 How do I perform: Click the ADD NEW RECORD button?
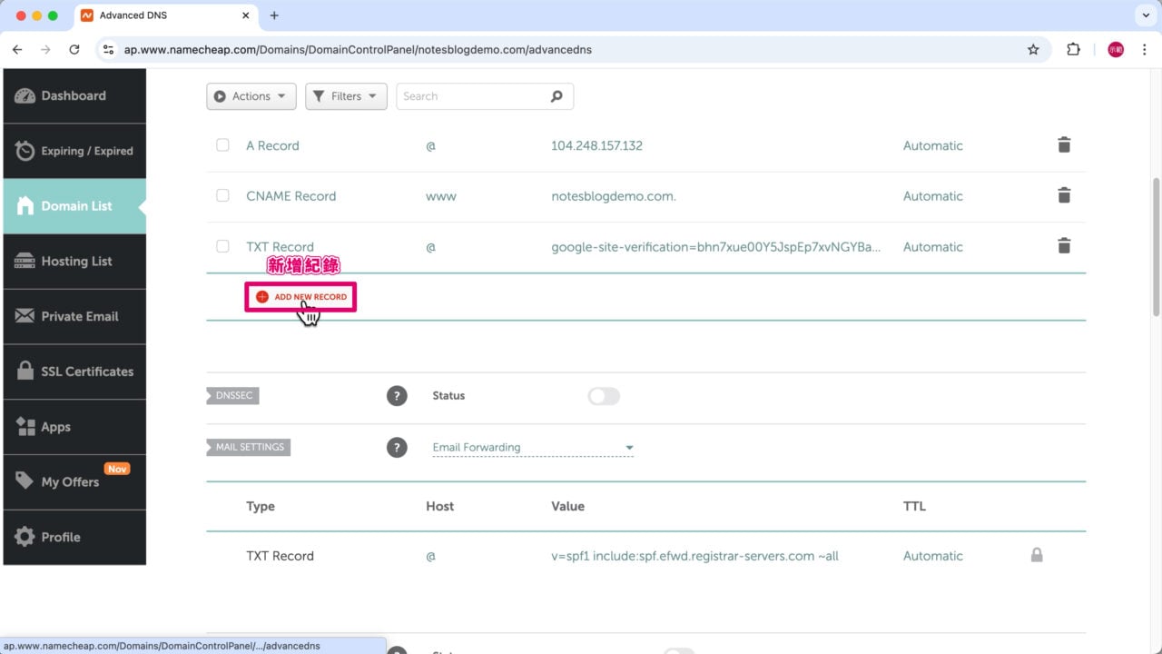coord(300,296)
